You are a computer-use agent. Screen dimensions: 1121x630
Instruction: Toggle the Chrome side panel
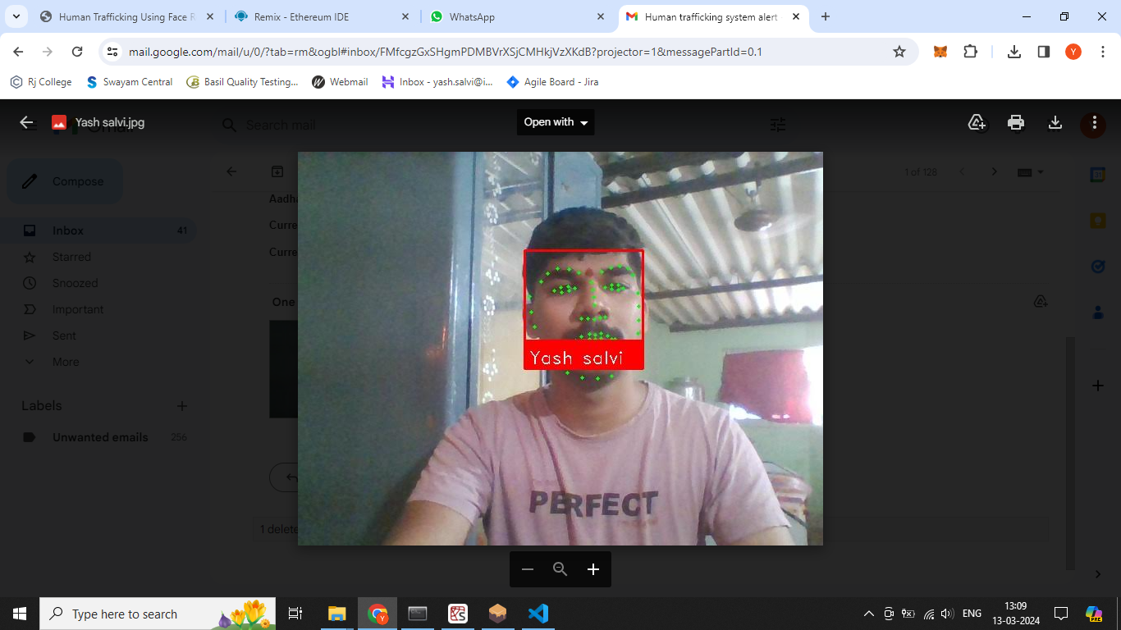click(x=1044, y=52)
